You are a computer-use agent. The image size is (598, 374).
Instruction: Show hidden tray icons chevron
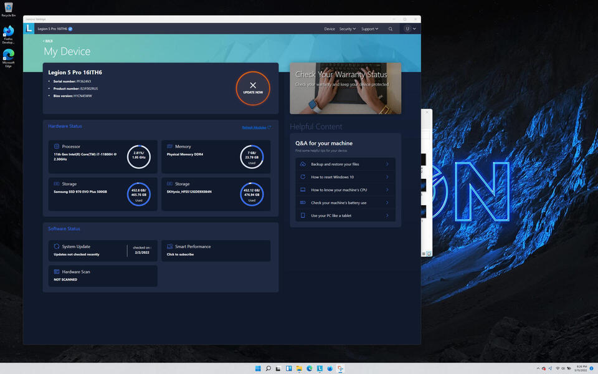coord(538,368)
